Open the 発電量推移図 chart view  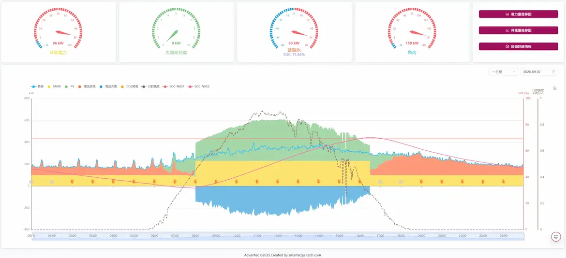click(518, 30)
